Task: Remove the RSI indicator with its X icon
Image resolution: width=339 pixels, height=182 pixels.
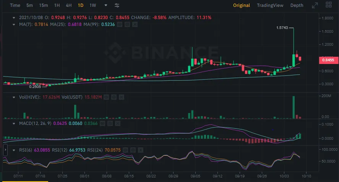Action: tap(141, 150)
